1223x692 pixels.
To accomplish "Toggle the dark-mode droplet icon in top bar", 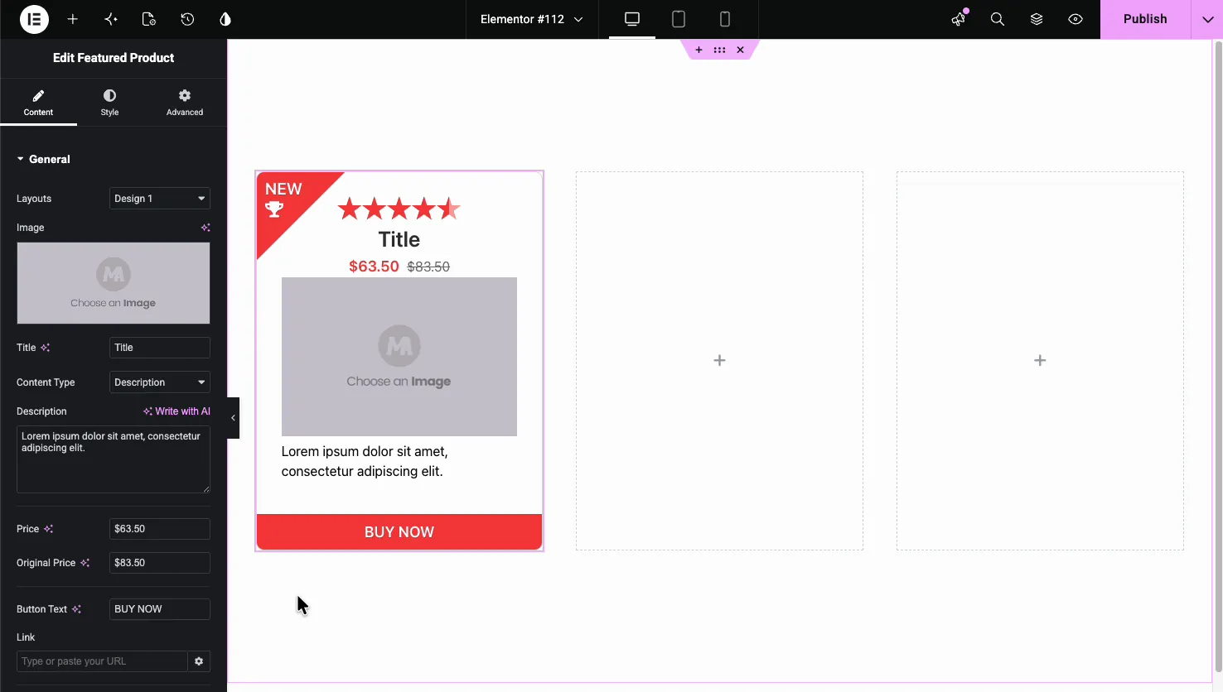I will point(225,19).
